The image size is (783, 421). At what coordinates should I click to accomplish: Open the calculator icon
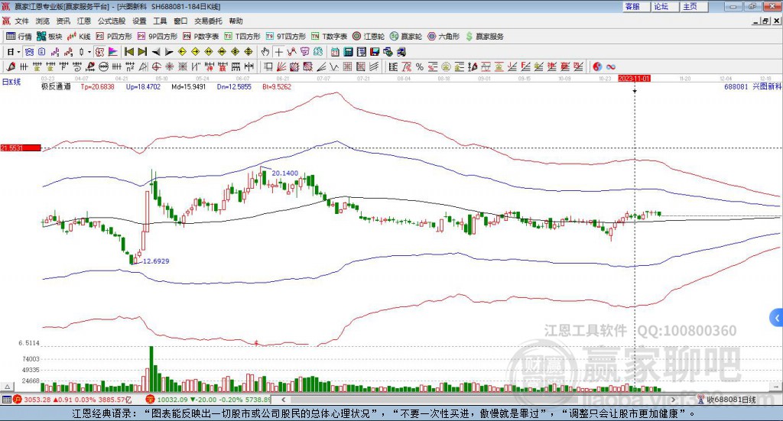[348, 52]
